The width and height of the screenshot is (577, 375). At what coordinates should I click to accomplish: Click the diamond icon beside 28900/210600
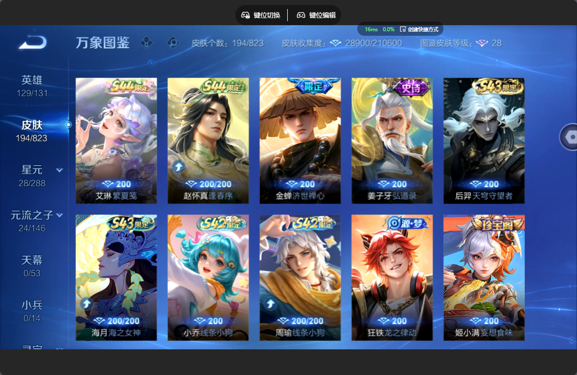335,43
